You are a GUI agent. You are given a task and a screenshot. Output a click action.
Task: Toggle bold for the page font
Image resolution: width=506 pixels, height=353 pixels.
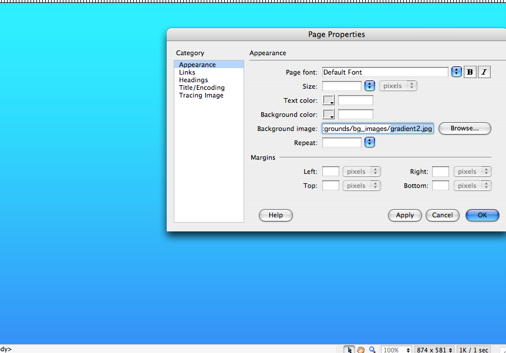tap(470, 72)
